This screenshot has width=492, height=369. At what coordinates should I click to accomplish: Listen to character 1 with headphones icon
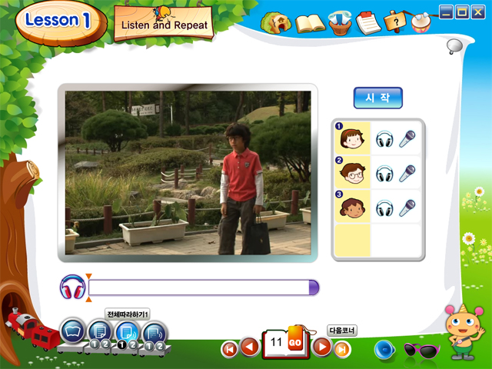pos(384,139)
